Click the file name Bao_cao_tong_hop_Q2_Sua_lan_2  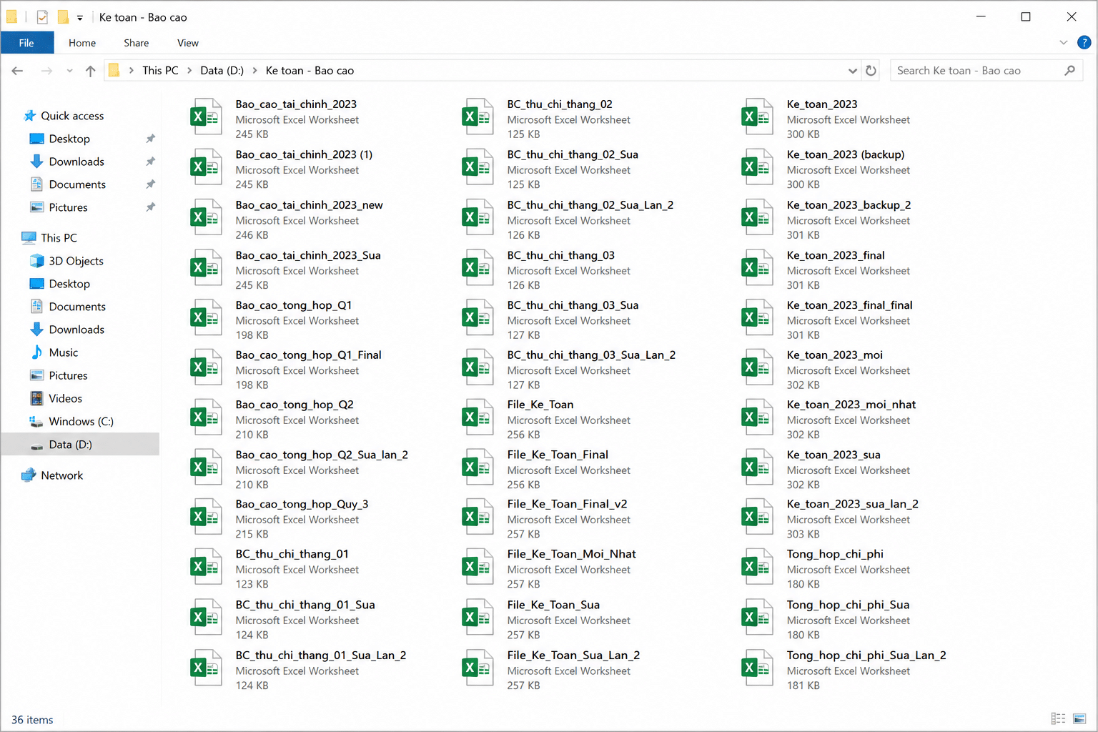(x=322, y=455)
